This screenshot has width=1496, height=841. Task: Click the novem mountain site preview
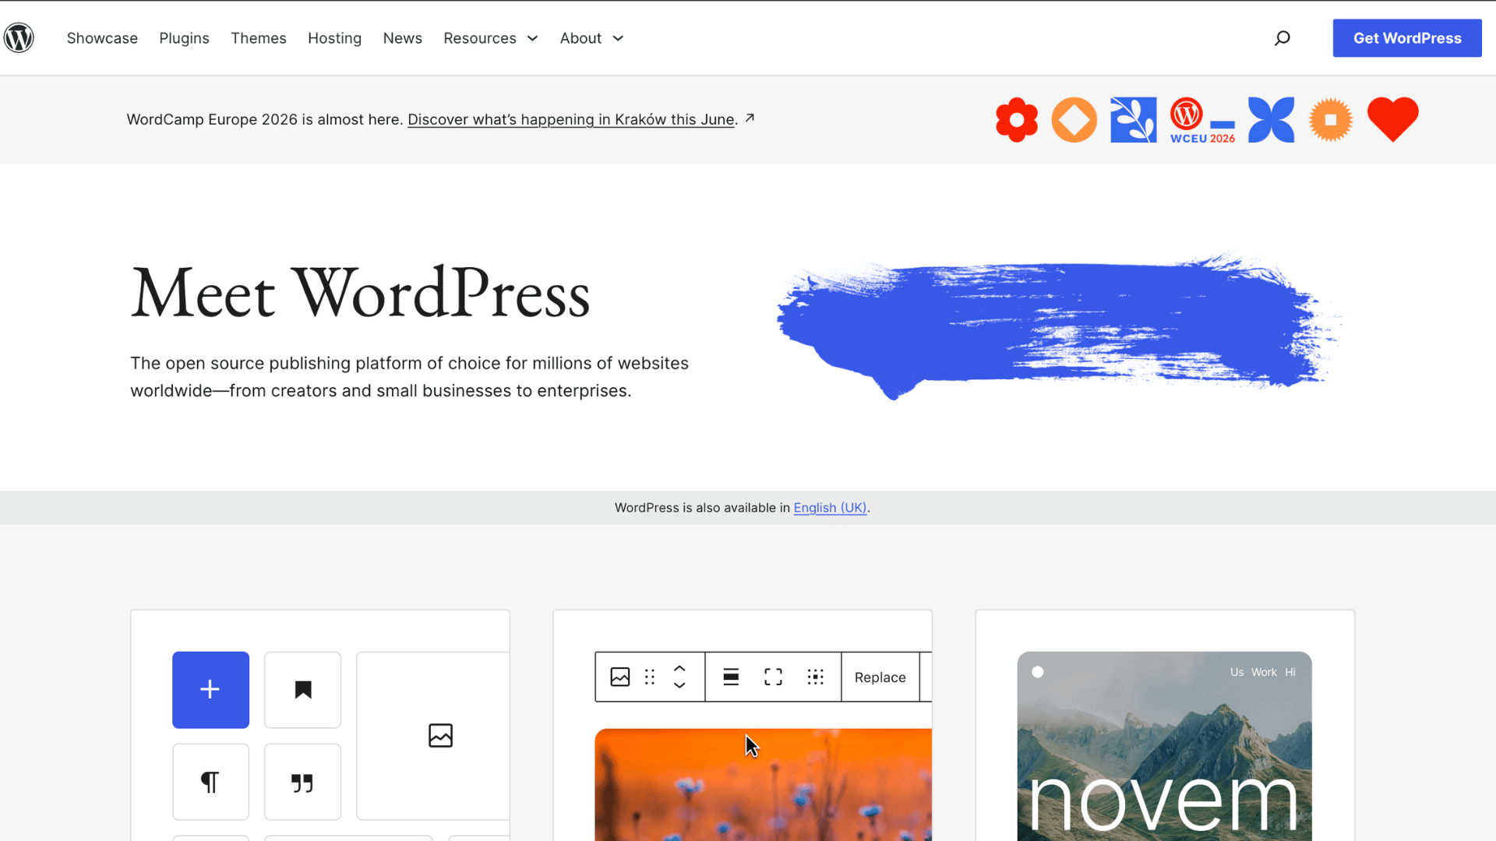click(1164, 746)
